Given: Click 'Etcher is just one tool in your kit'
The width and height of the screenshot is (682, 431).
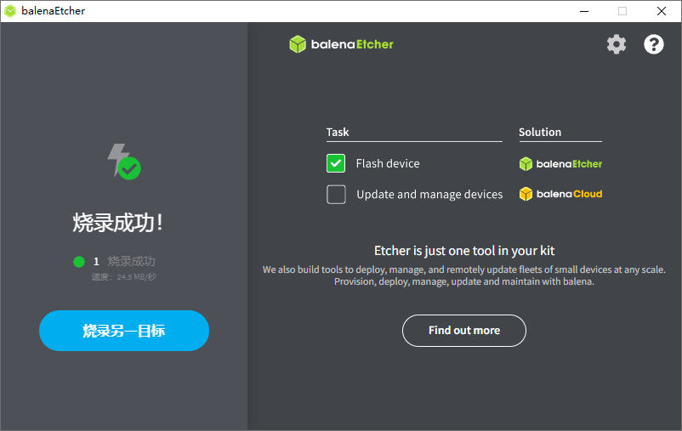Looking at the screenshot, I should coord(464,251).
